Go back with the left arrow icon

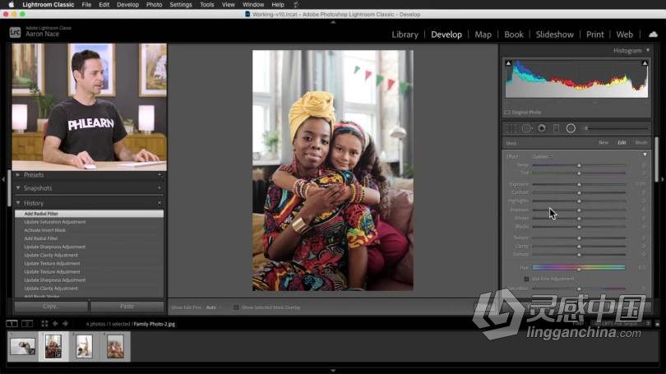[x=55, y=324]
